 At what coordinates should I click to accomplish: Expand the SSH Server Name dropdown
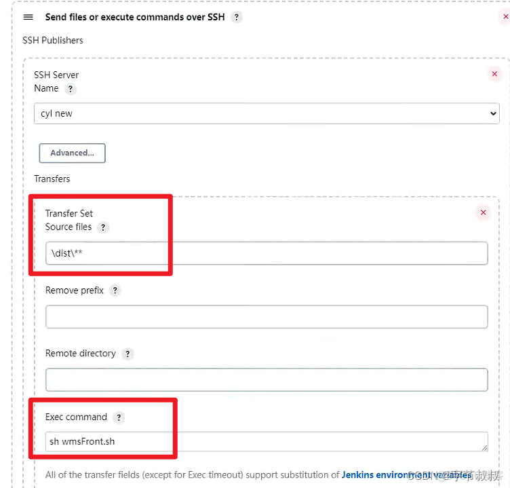tap(267, 113)
